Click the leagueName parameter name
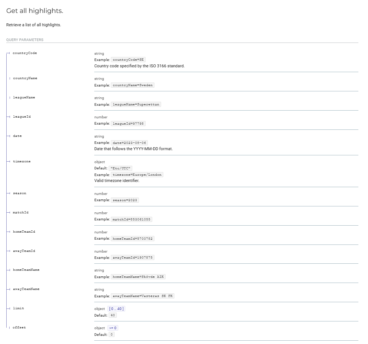Screen dimensions: 368x344 point(24,98)
